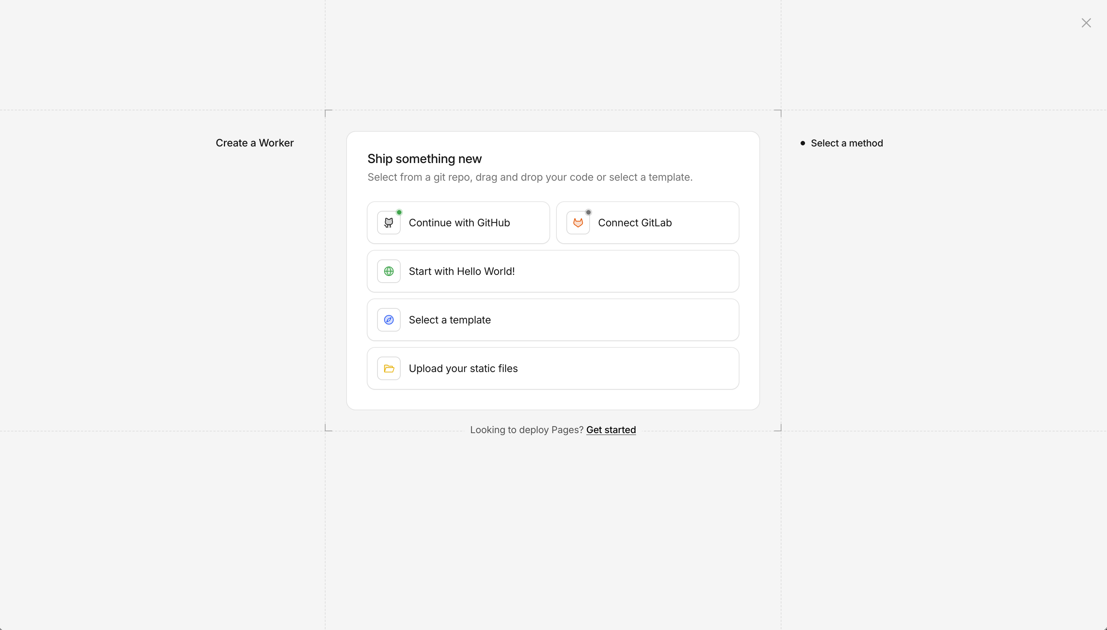Click the Create a Worker heading

(254, 143)
